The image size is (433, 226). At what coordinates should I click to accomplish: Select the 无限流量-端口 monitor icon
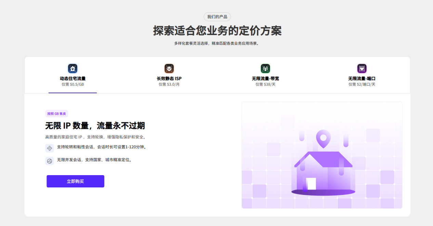tap(362, 68)
